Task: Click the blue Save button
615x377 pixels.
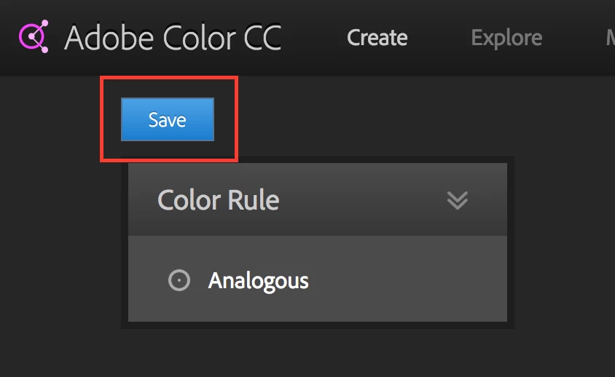Action: (x=168, y=119)
